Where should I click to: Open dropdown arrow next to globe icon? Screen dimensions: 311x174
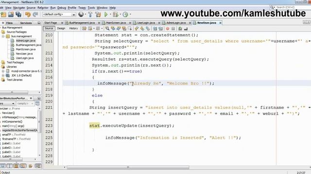click(86, 14)
